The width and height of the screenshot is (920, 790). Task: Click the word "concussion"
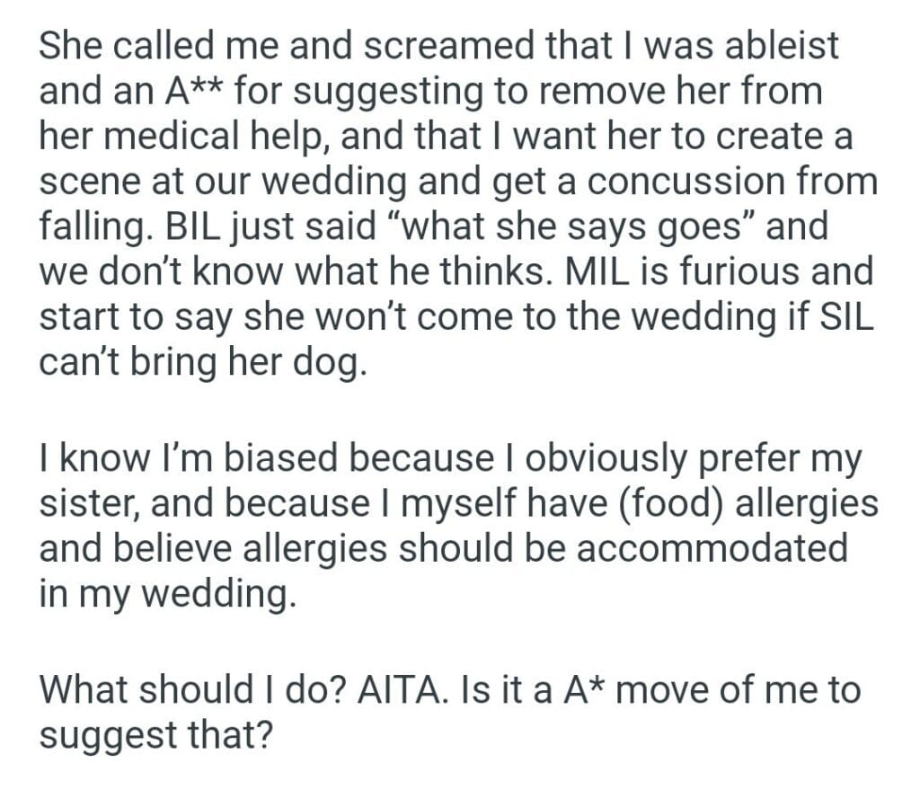click(x=709, y=182)
